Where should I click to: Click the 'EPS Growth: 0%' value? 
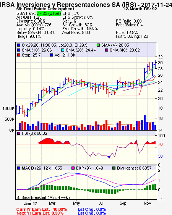pyautogui.click(x=78, y=17)
